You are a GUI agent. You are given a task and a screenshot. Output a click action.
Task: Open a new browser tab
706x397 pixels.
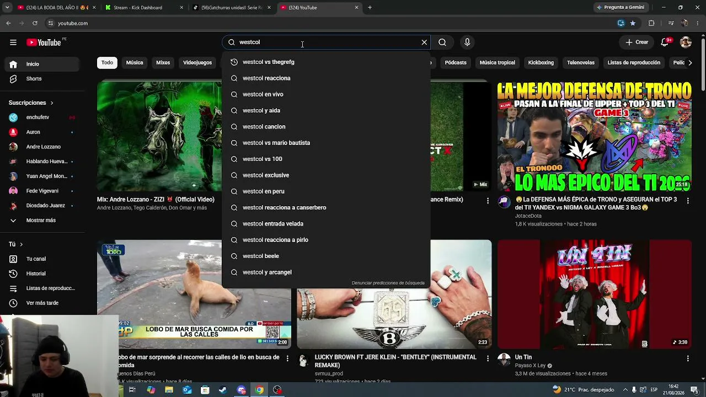click(x=370, y=8)
